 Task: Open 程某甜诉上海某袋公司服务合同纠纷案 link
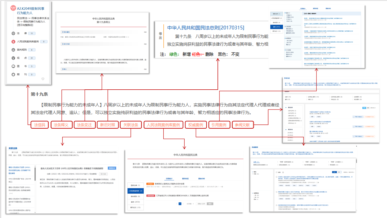(169, 184)
